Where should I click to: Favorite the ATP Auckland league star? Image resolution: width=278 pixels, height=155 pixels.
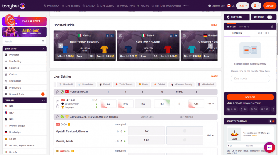(x=57, y=117)
